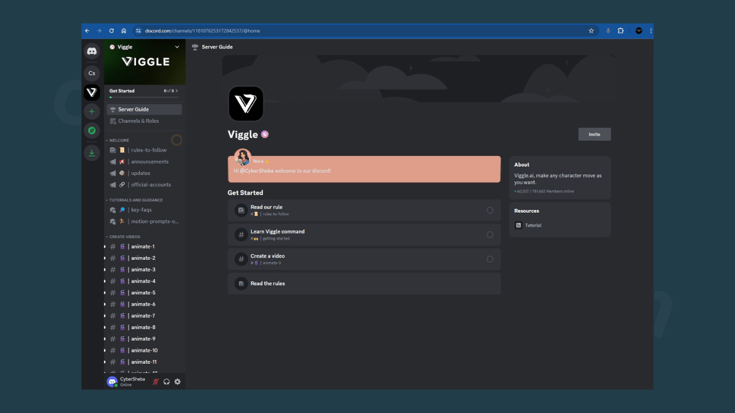Open Explore Discoverable Servers compass icon
Image resolution: width=735 pixels, height=413 pixels.
click(x=92, y=131)
